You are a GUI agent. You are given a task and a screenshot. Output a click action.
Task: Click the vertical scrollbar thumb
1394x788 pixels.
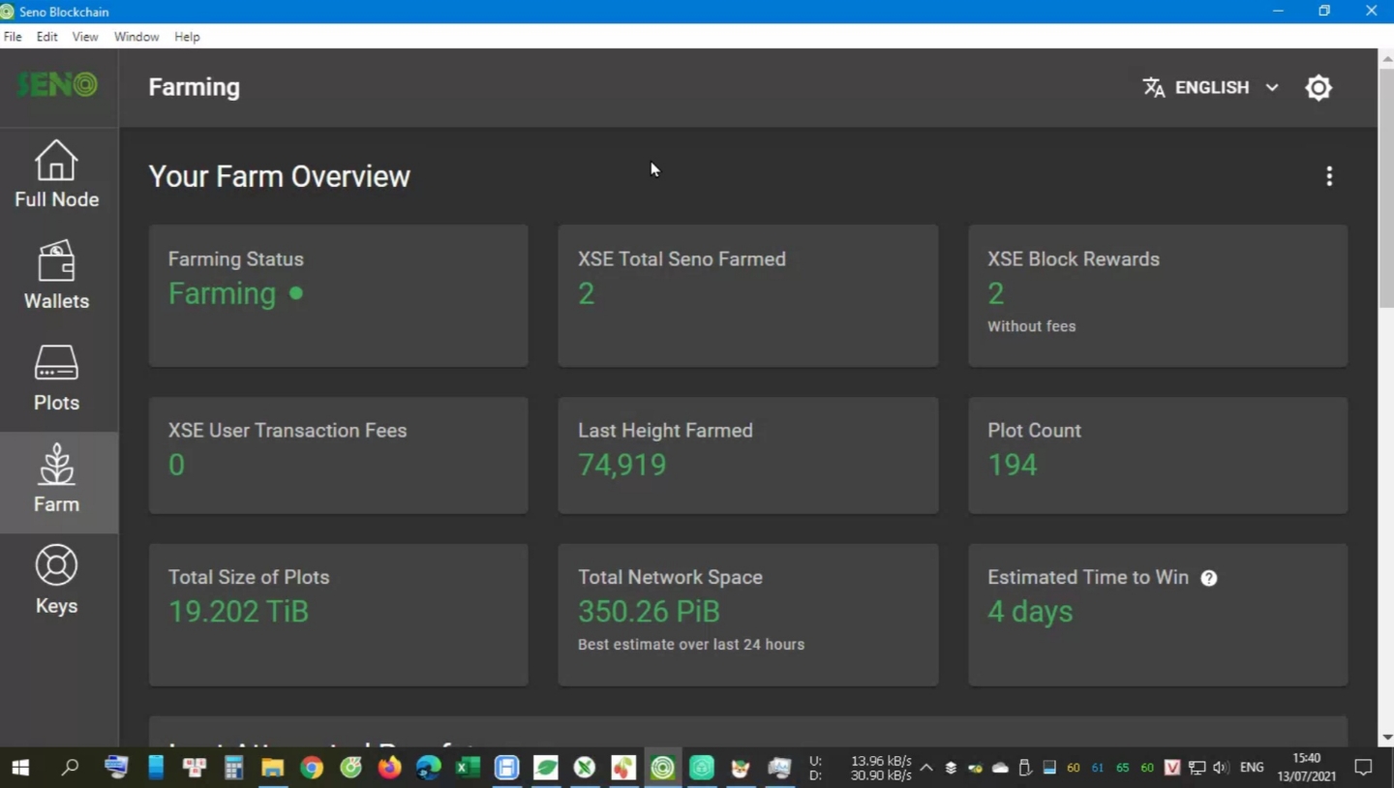[1386, 188]
